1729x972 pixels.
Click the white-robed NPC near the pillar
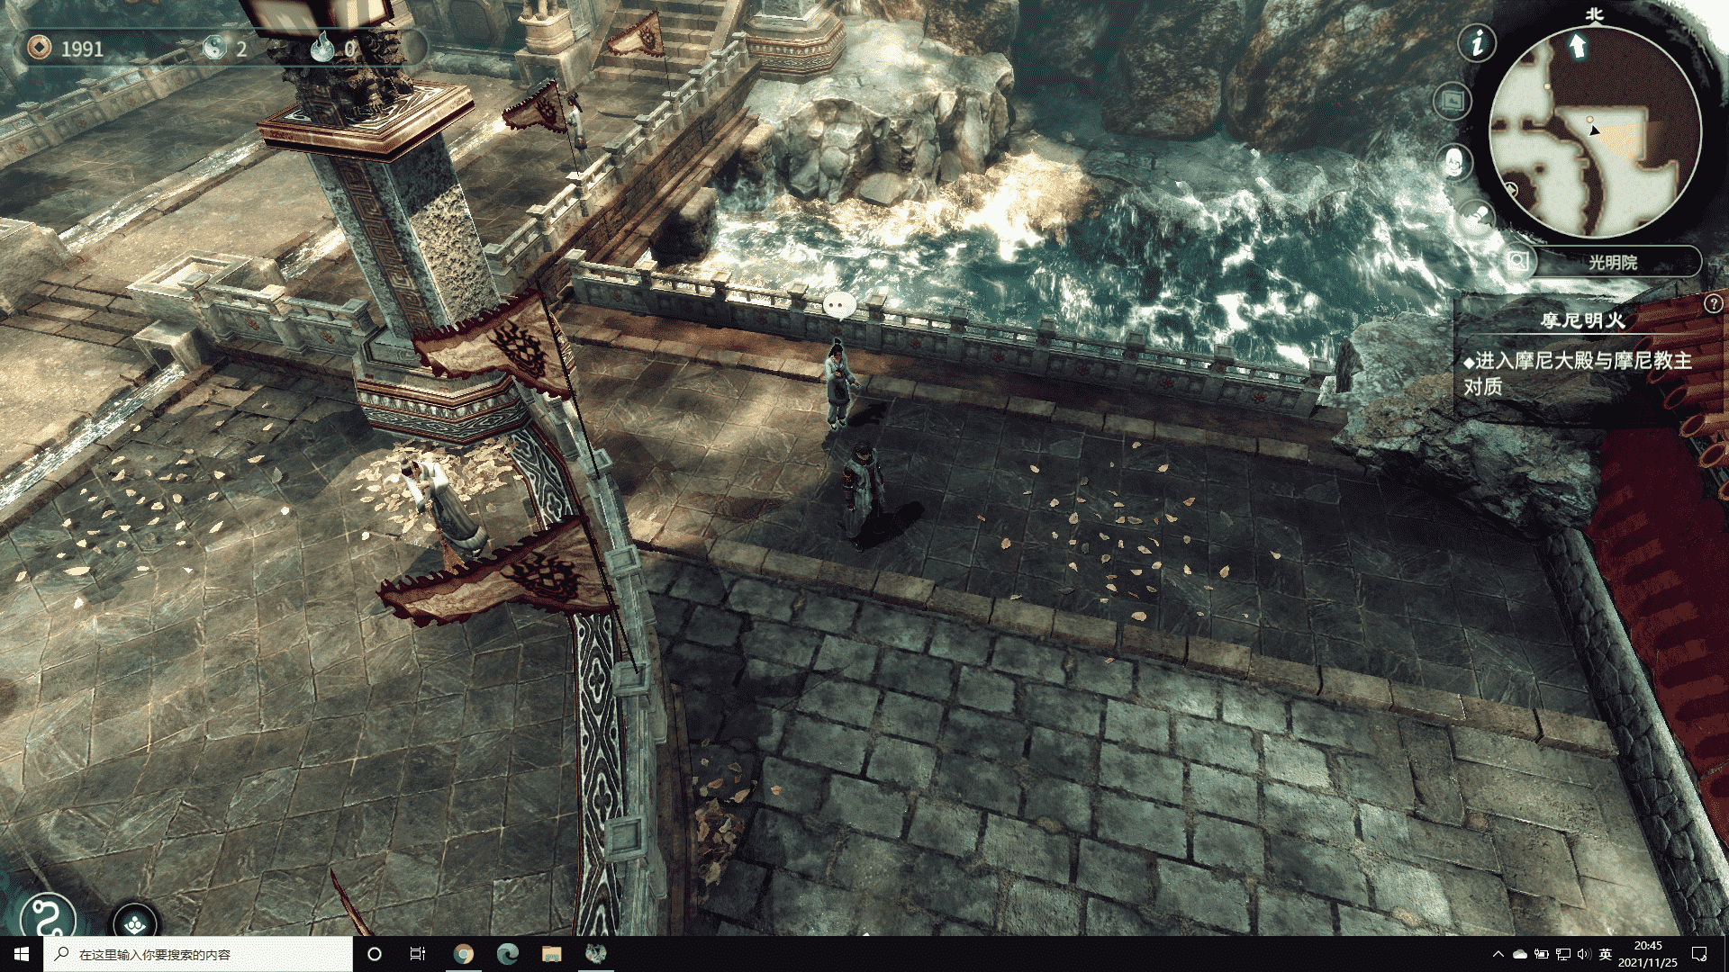(443, 507)
